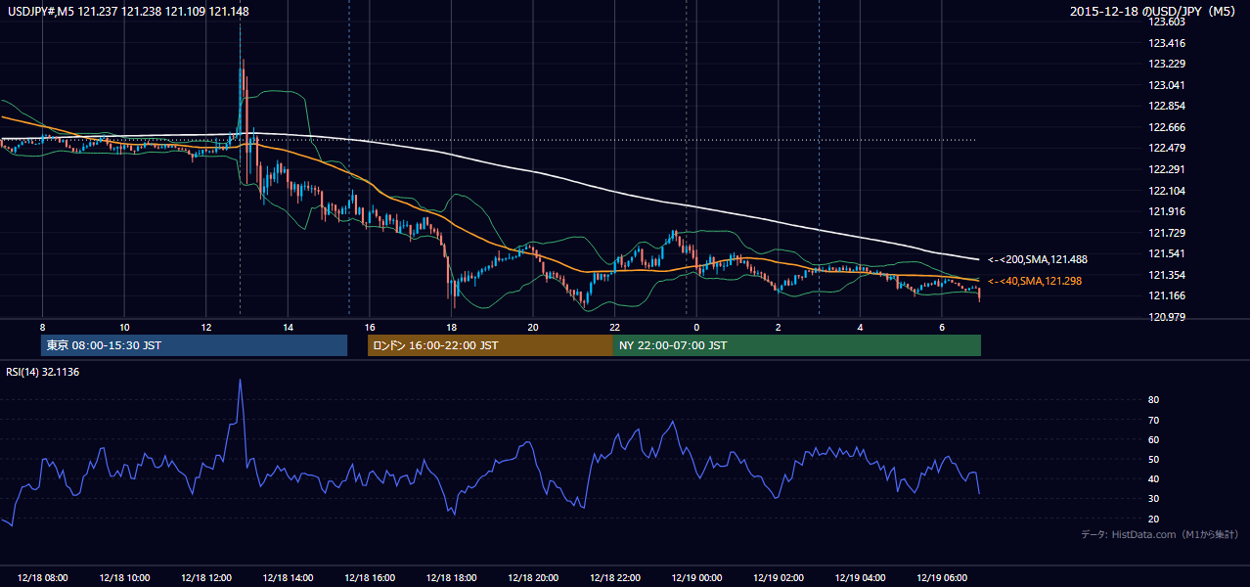
Task: Click the 12/19 00:00 date label
Action: 696,578
